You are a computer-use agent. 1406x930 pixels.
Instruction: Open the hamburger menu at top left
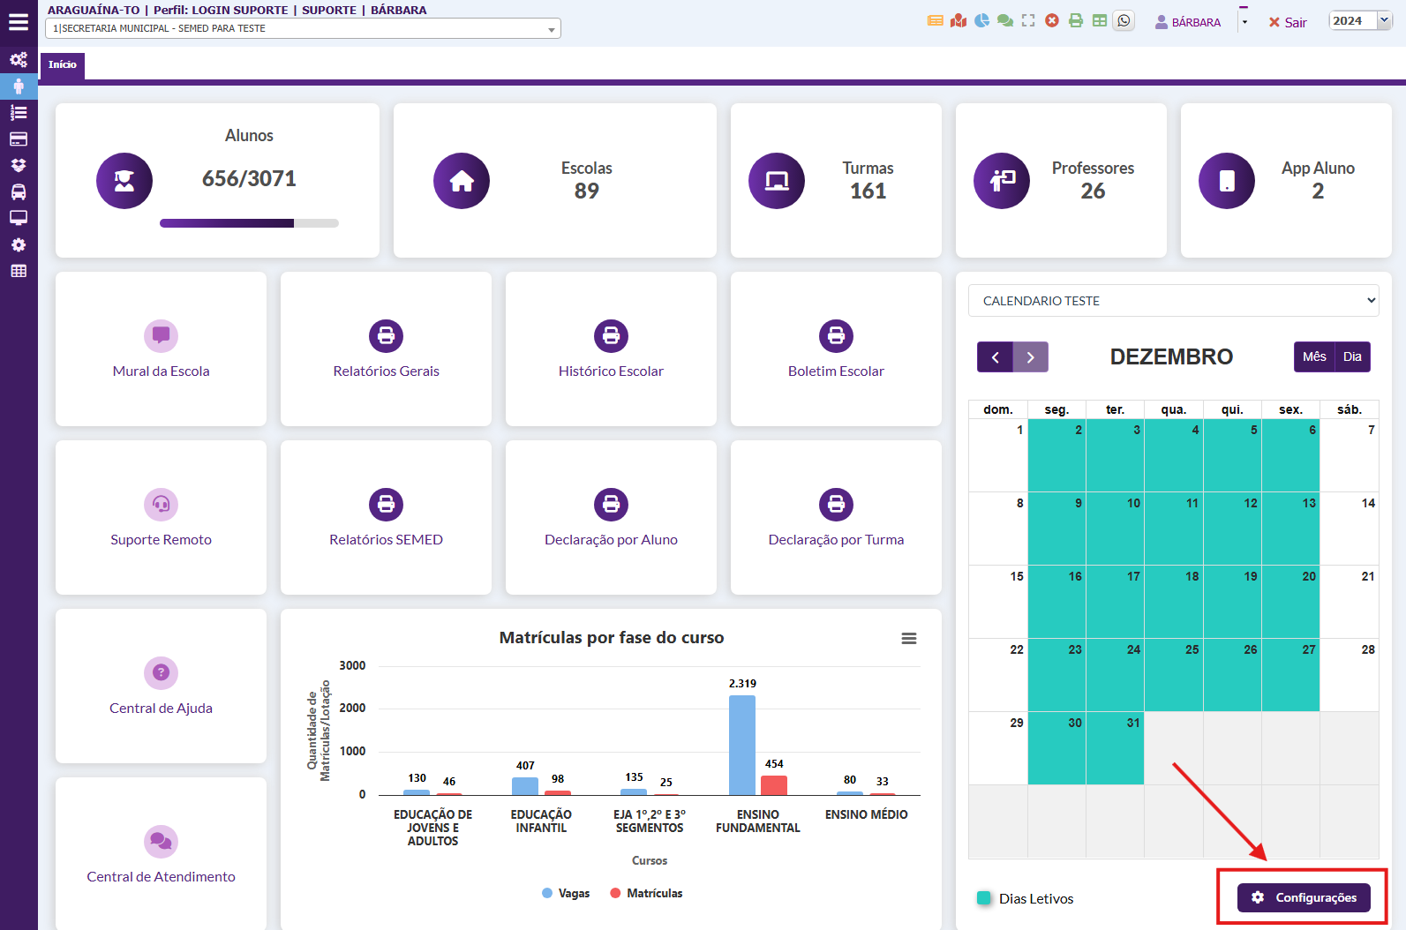click(x=19, y=23)
